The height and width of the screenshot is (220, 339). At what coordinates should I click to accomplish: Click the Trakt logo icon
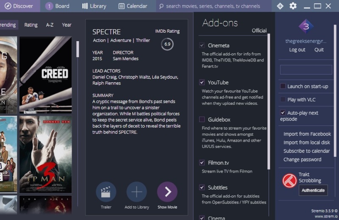pos(289,181)
